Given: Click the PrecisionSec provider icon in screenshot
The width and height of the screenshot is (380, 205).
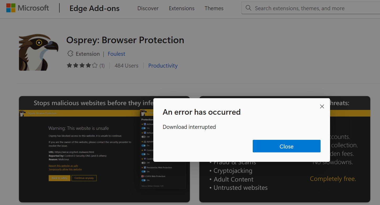Looking at the screenshot, I should pyautogui.click(x=145, y=168).
